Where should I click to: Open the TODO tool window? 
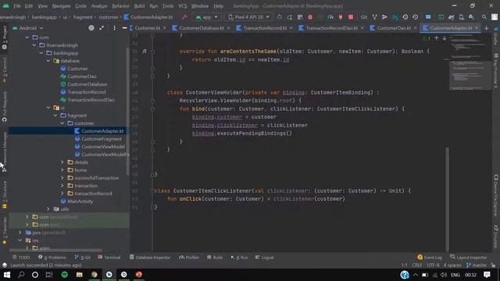(x=21, y=258)
